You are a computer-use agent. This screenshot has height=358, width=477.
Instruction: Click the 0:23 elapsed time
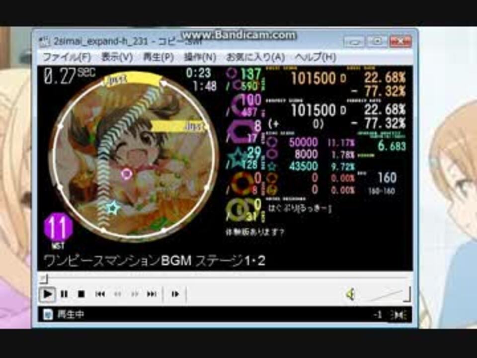198,73
